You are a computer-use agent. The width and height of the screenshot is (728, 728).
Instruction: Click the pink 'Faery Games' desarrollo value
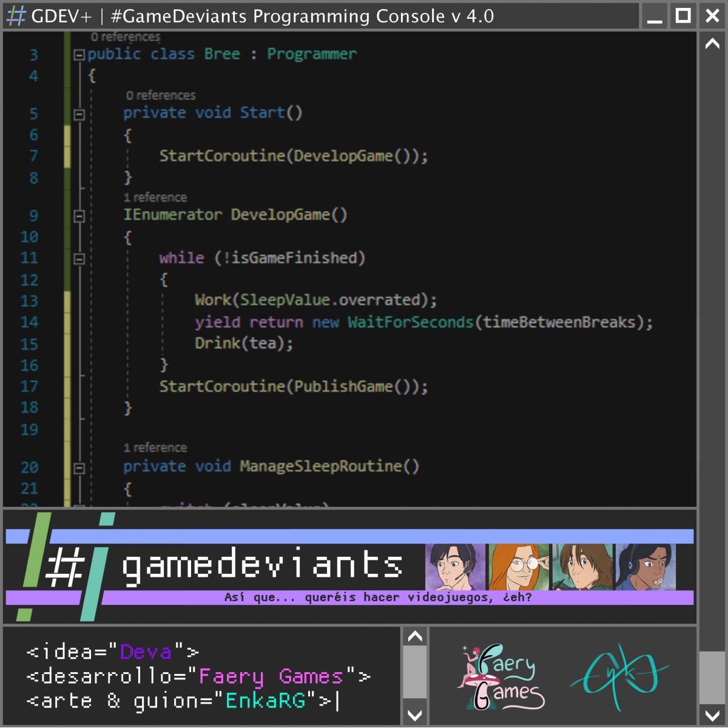[x=271, y=677]
